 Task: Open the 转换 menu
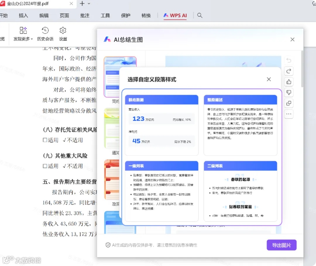pos(146,16)
